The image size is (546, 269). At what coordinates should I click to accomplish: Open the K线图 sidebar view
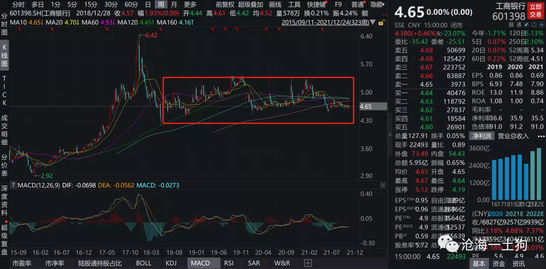click(x=5, y=56)
